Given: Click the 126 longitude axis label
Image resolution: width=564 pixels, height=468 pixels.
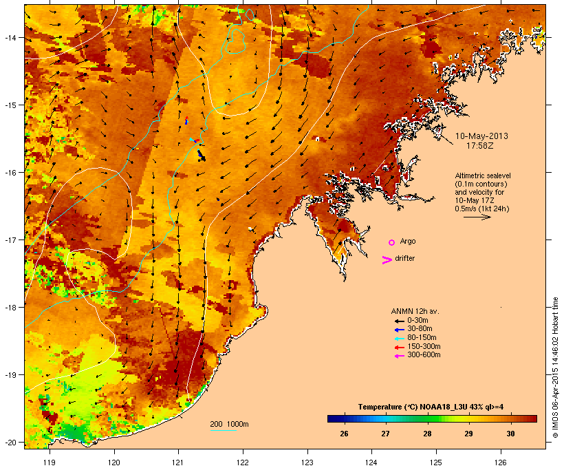Looking at the screenshot, I should pos(500,462).
